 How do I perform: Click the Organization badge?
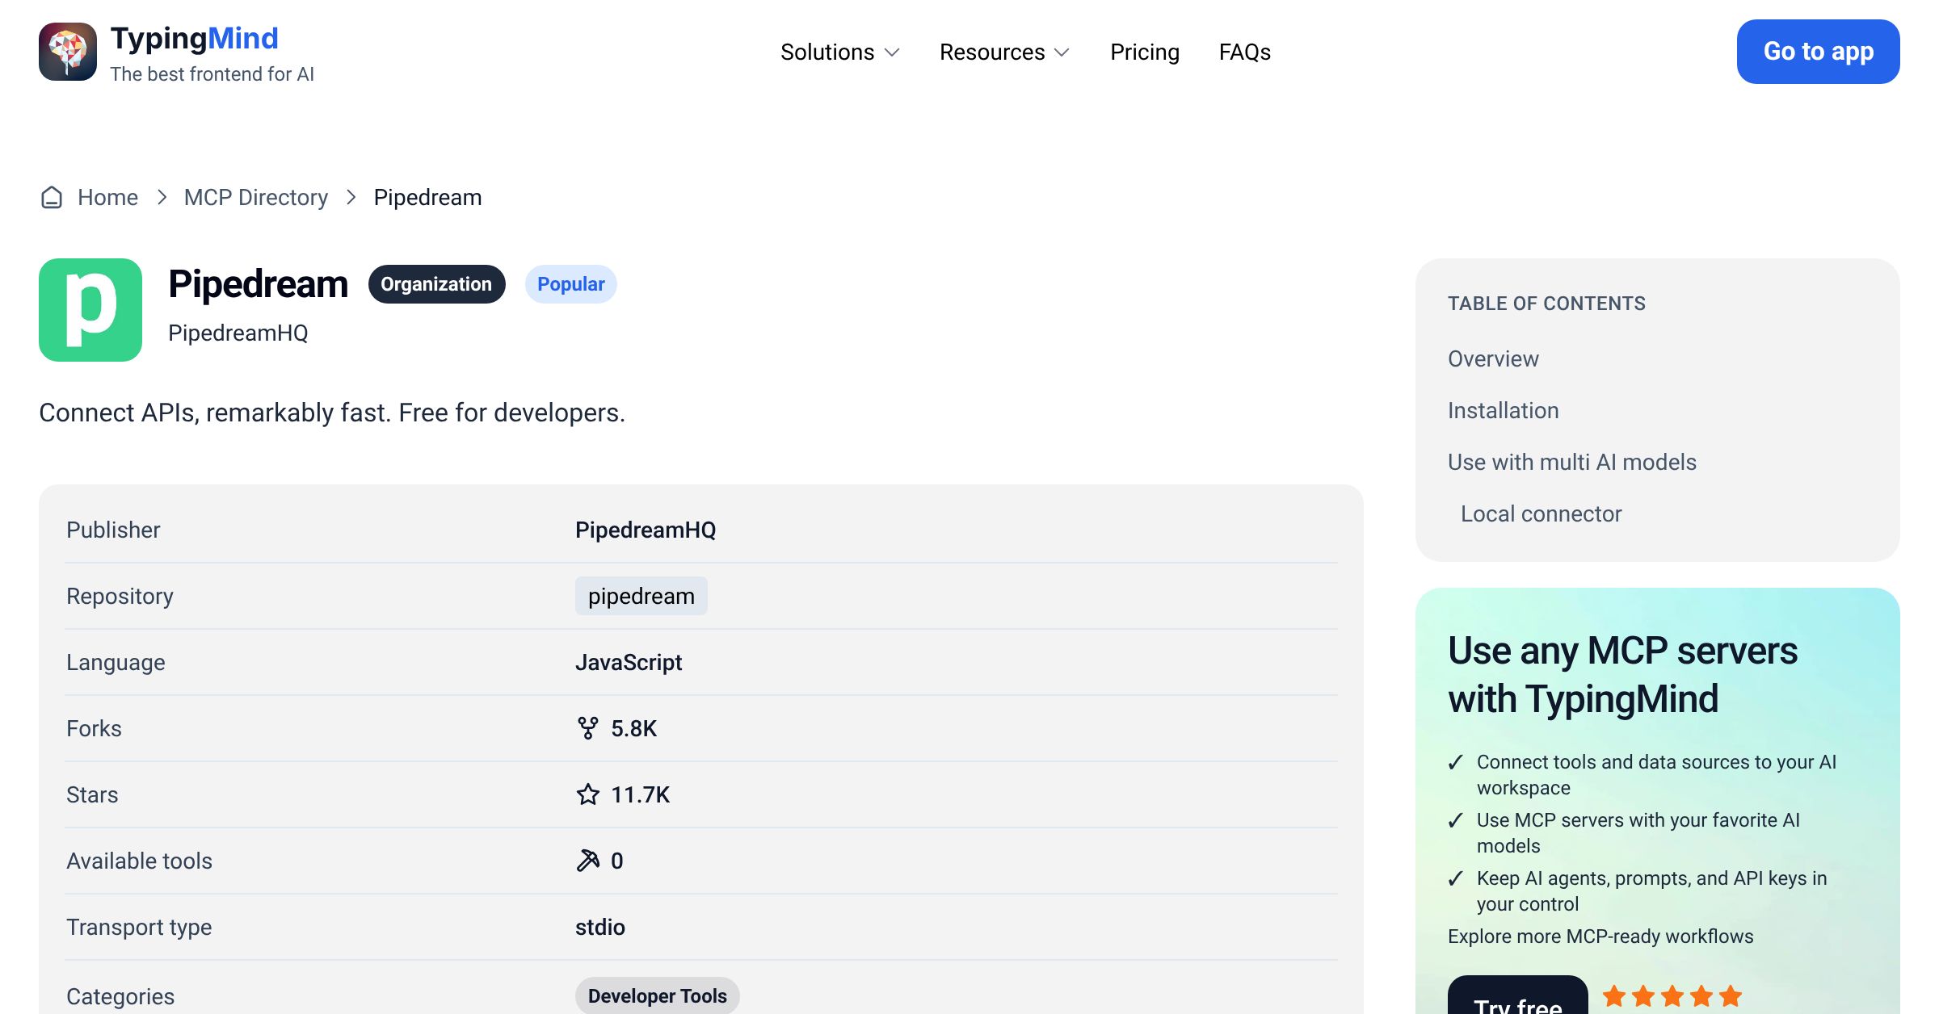(436, 284)
